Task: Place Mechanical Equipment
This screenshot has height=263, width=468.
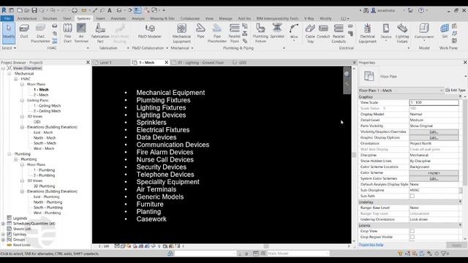Action: click(181, 34)
